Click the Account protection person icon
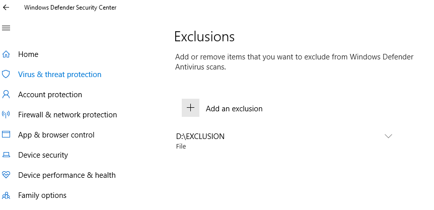Screen dimensions: 434x210 (7, 94)
